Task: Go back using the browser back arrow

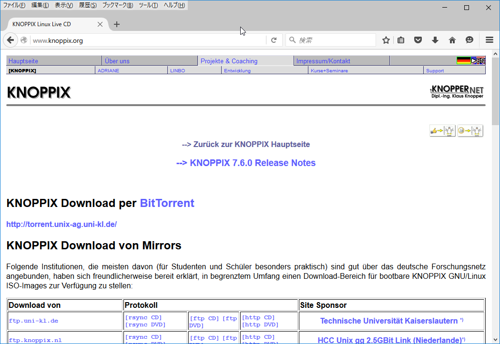Action: [x=10, y=40]
